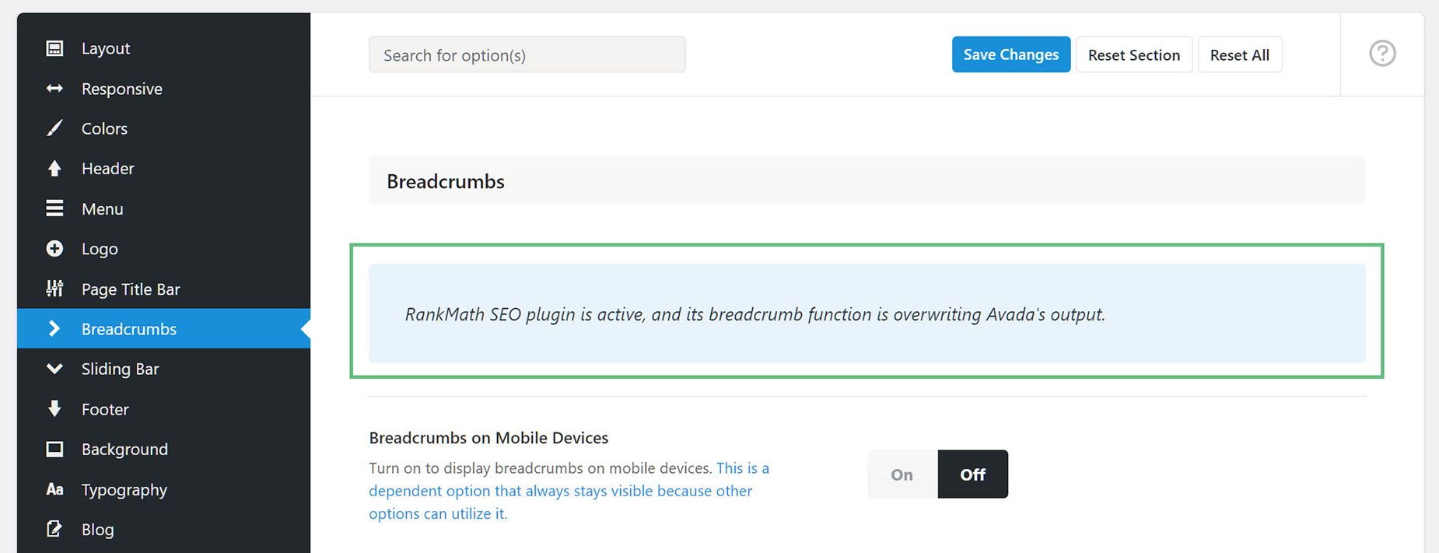Set mobile breadcrumbs toggle to Off
Viewport: 1439px width, 553px height.
click(x=972, y=474)
